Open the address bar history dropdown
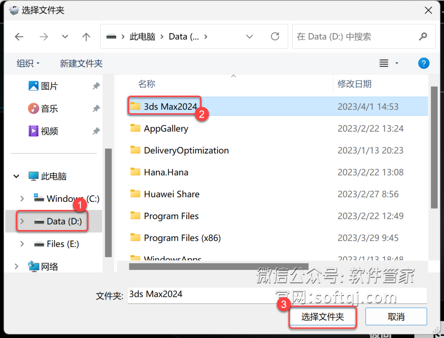Screen dimensions: 444x338 (250, 37)
